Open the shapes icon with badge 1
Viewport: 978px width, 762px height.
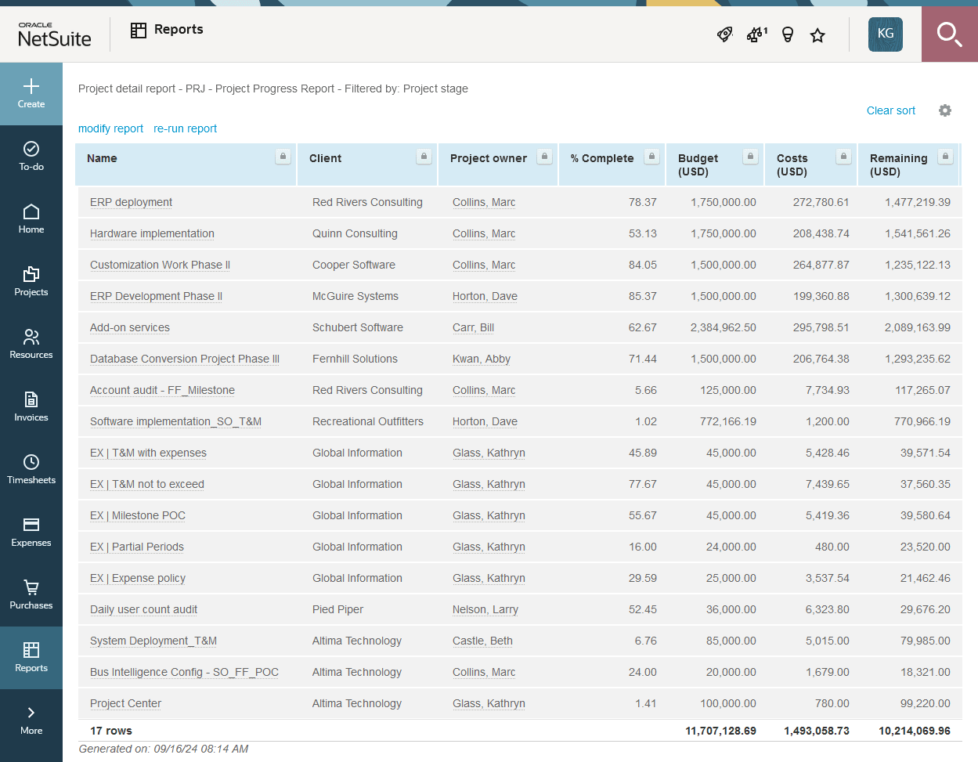coord(756,34)
